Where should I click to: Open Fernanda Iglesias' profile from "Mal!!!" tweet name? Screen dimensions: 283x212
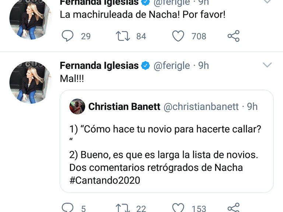tap(99, 66)
